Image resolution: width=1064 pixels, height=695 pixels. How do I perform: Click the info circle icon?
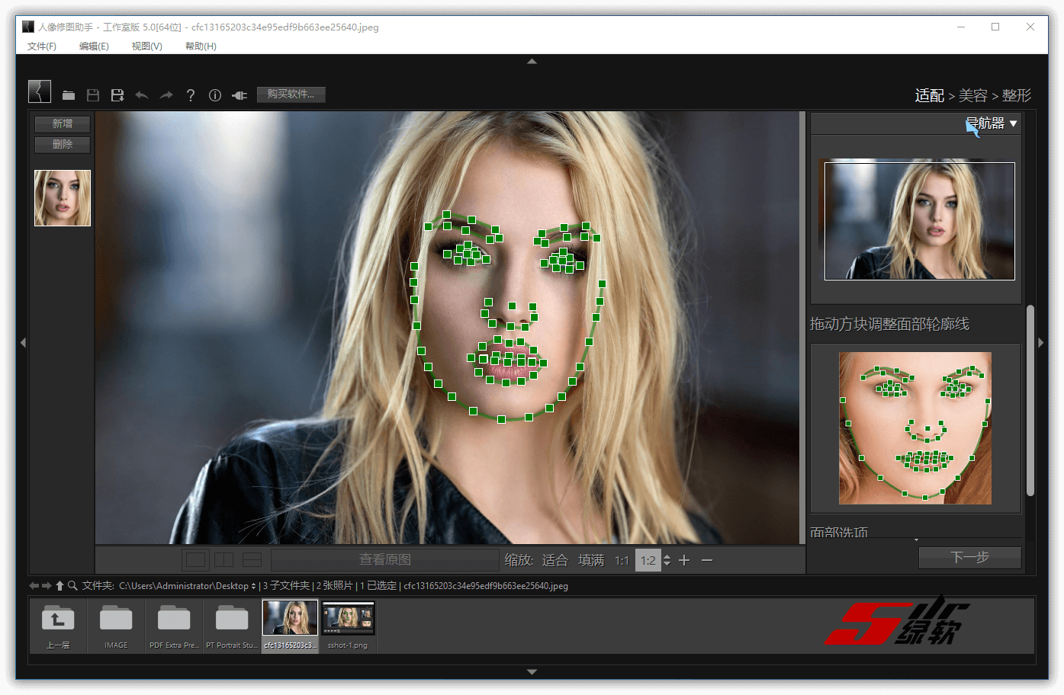(x=215, y=95)
